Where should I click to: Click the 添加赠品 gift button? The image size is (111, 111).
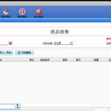pos(24,53)
